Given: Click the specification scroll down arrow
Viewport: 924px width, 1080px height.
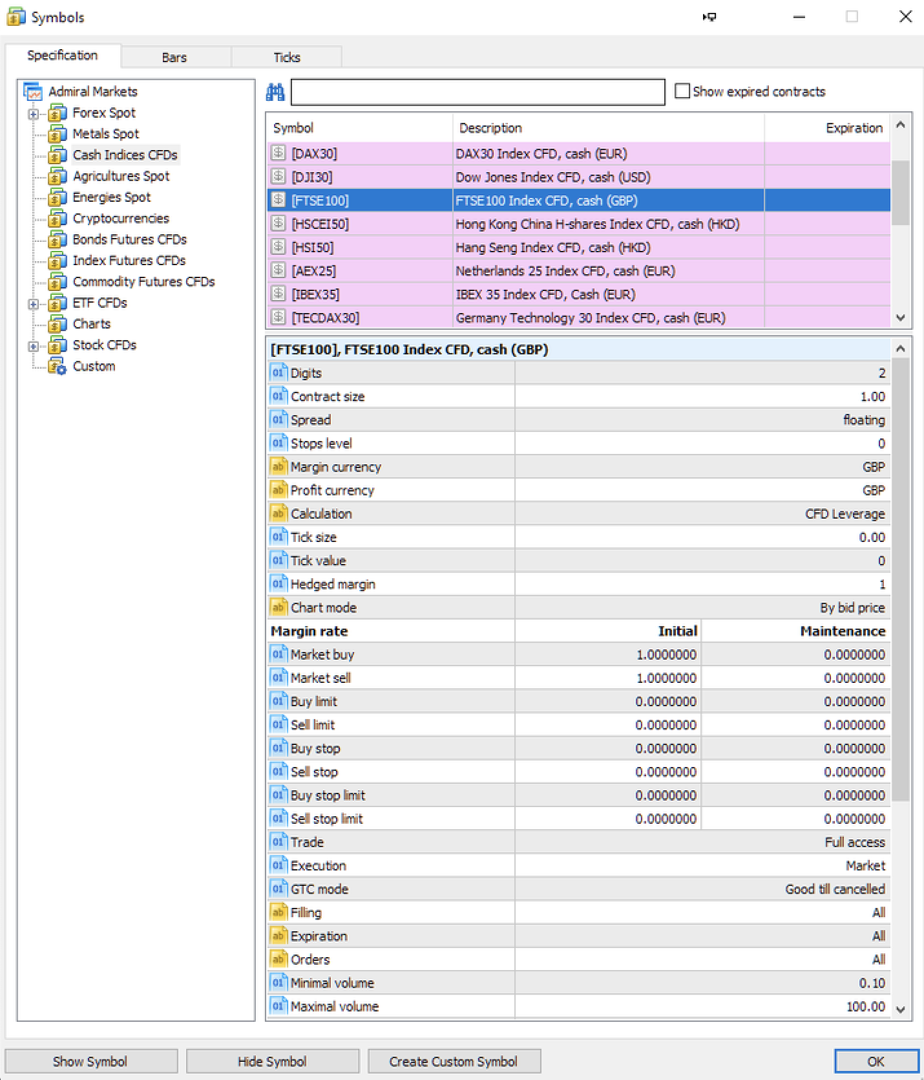Looking at the screenshot, I should pyautogui.click(x=901, y=1009).
